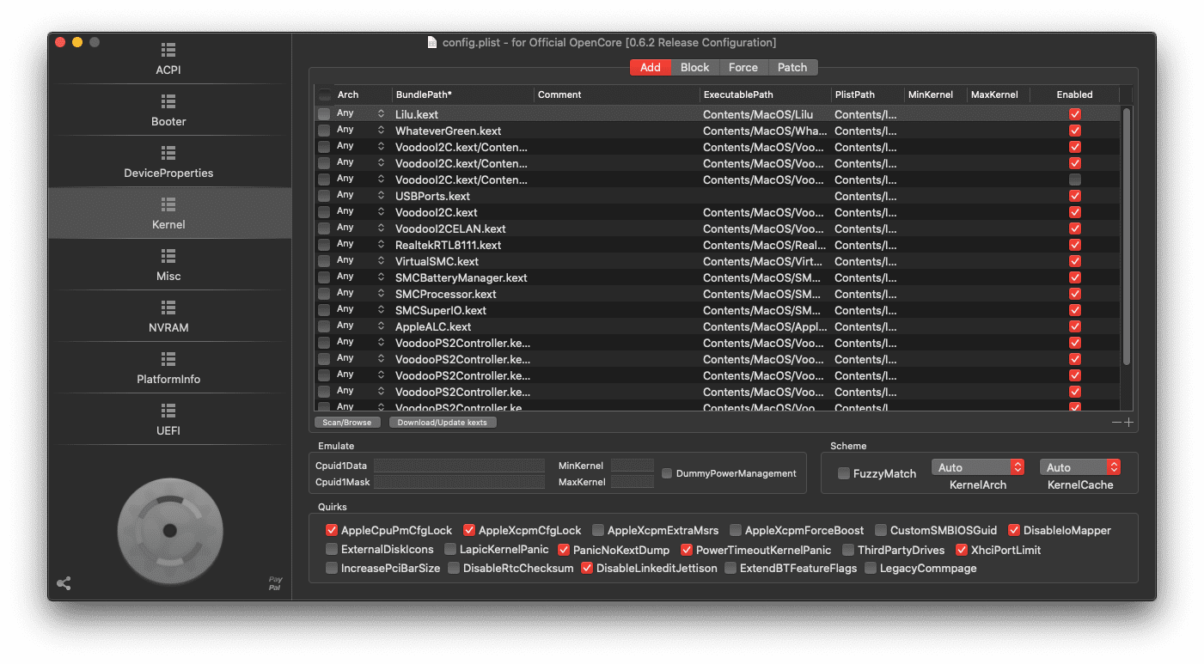Check the row selector for Lilu.kext

pyautogui.click(x=324, y=114)
